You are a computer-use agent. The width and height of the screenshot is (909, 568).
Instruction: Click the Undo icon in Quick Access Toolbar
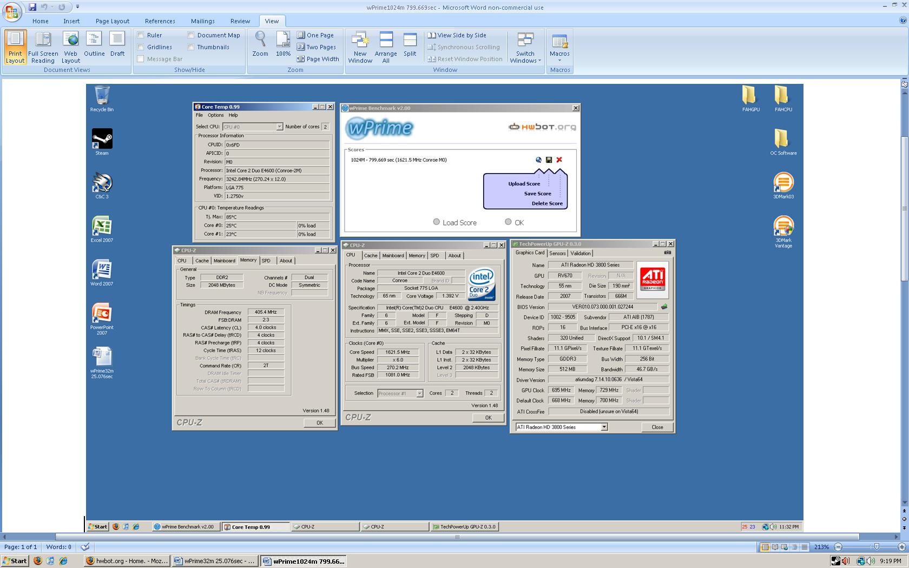(x=44, y=7)
